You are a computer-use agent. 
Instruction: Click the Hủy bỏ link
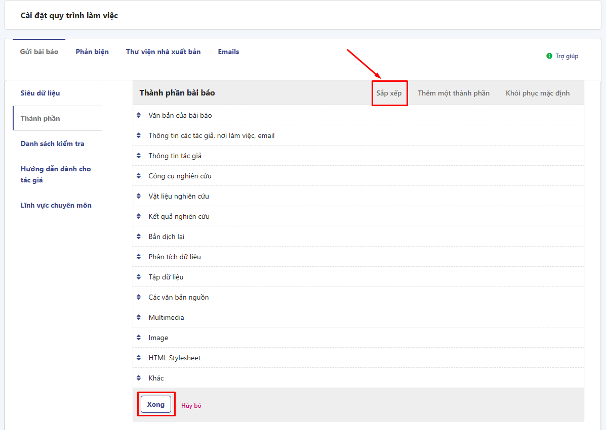tap(191, 405)
